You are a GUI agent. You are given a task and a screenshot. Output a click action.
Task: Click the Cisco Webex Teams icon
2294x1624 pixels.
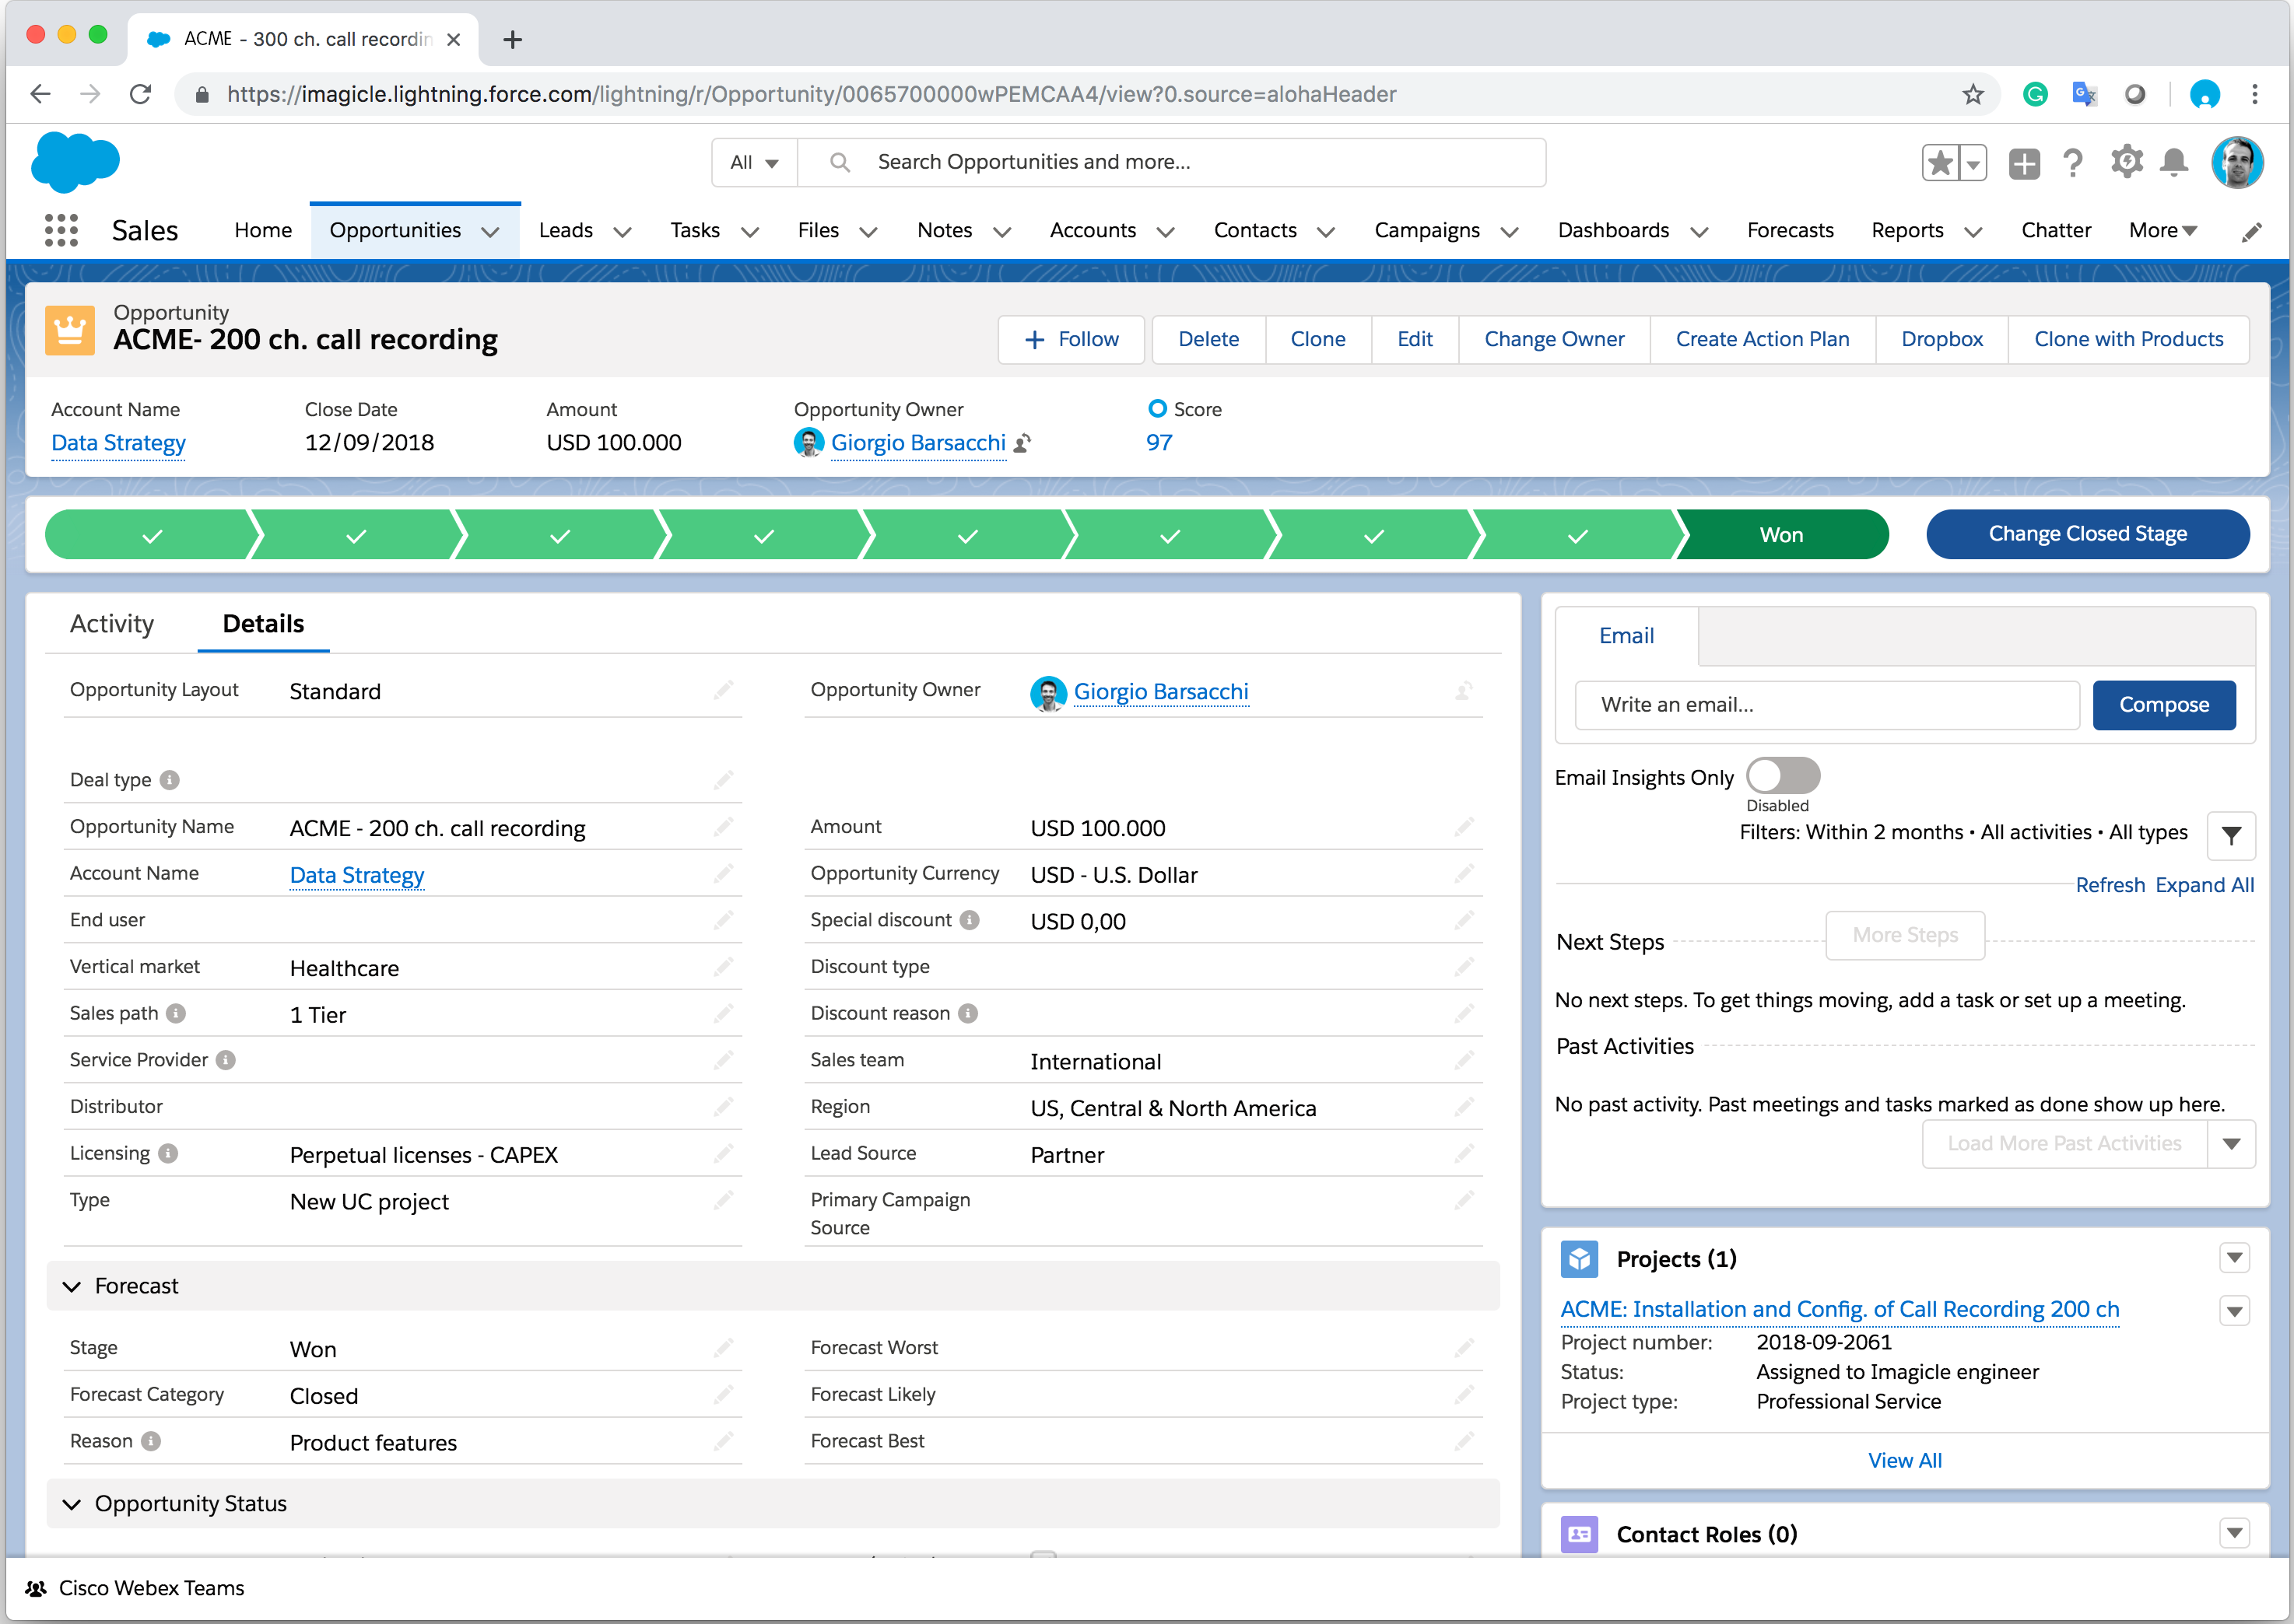click(37, 1588)
